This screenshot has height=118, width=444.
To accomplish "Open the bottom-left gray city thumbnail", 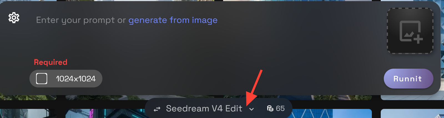I will [x=28, y=113].
